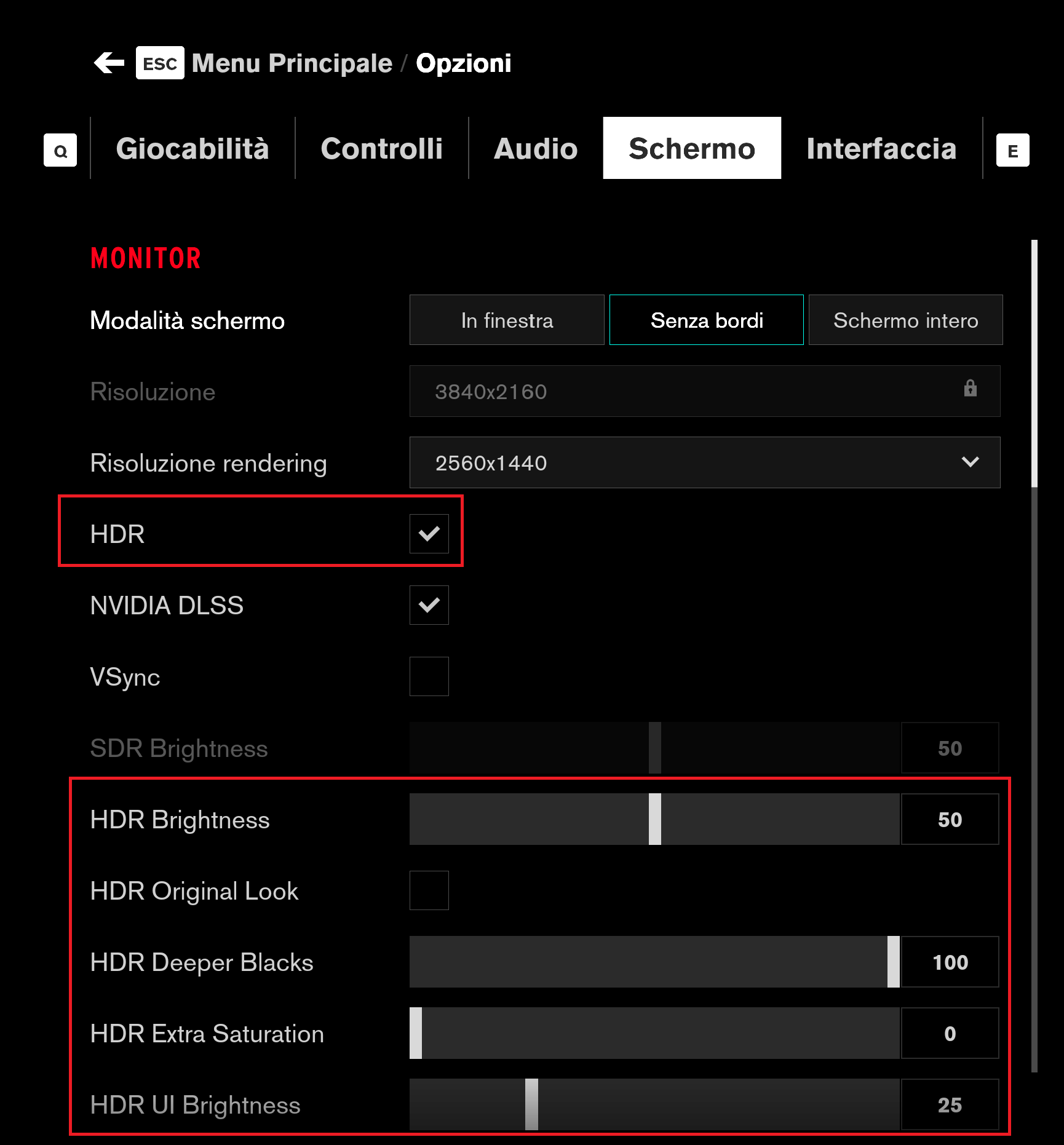Image resolution: width=1064 pixels, height=1145 pixels.
Task: Click the Opzioni breadcrumb title
Action: tap(464, 63)
